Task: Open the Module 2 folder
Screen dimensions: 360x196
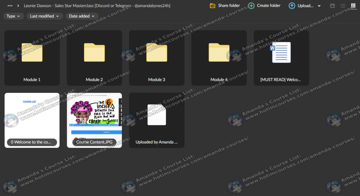Action: 94,58
